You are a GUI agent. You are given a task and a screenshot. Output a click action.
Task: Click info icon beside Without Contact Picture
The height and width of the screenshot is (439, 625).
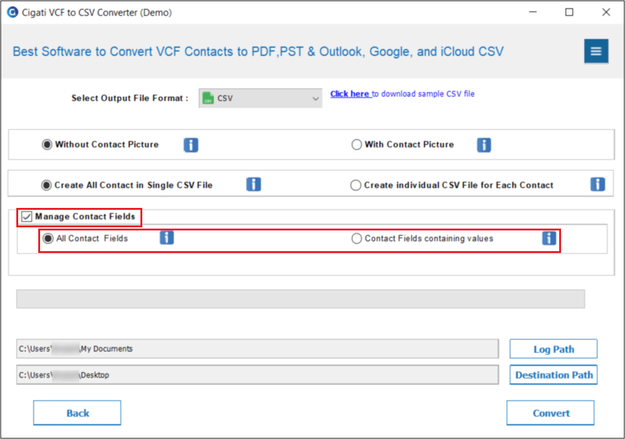point(191,145)
